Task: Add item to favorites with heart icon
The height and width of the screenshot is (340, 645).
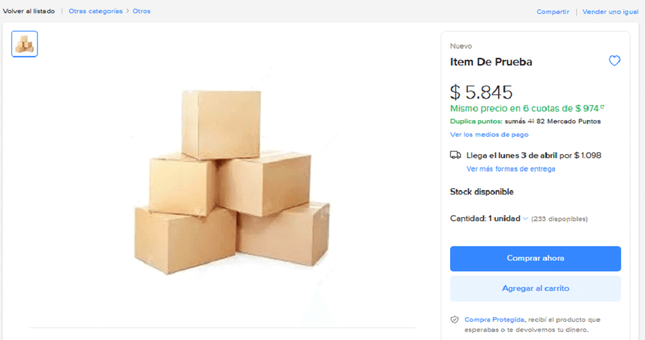Action: [x=614, y=61]
